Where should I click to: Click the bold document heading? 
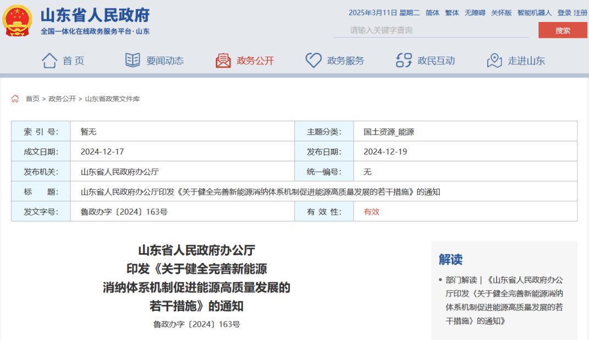click(196, 278)
